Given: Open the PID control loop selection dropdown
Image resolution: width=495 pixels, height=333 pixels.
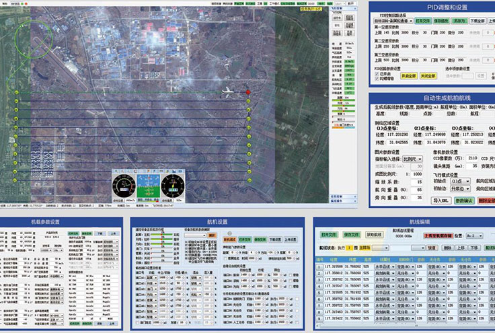Looking at the screenshot, I should [x=394, y=21].
